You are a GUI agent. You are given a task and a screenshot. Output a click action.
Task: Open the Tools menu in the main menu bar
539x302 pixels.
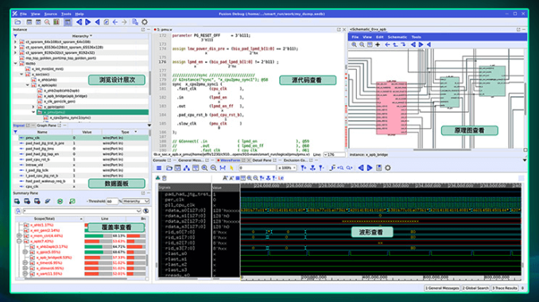(x=66, y=14)
